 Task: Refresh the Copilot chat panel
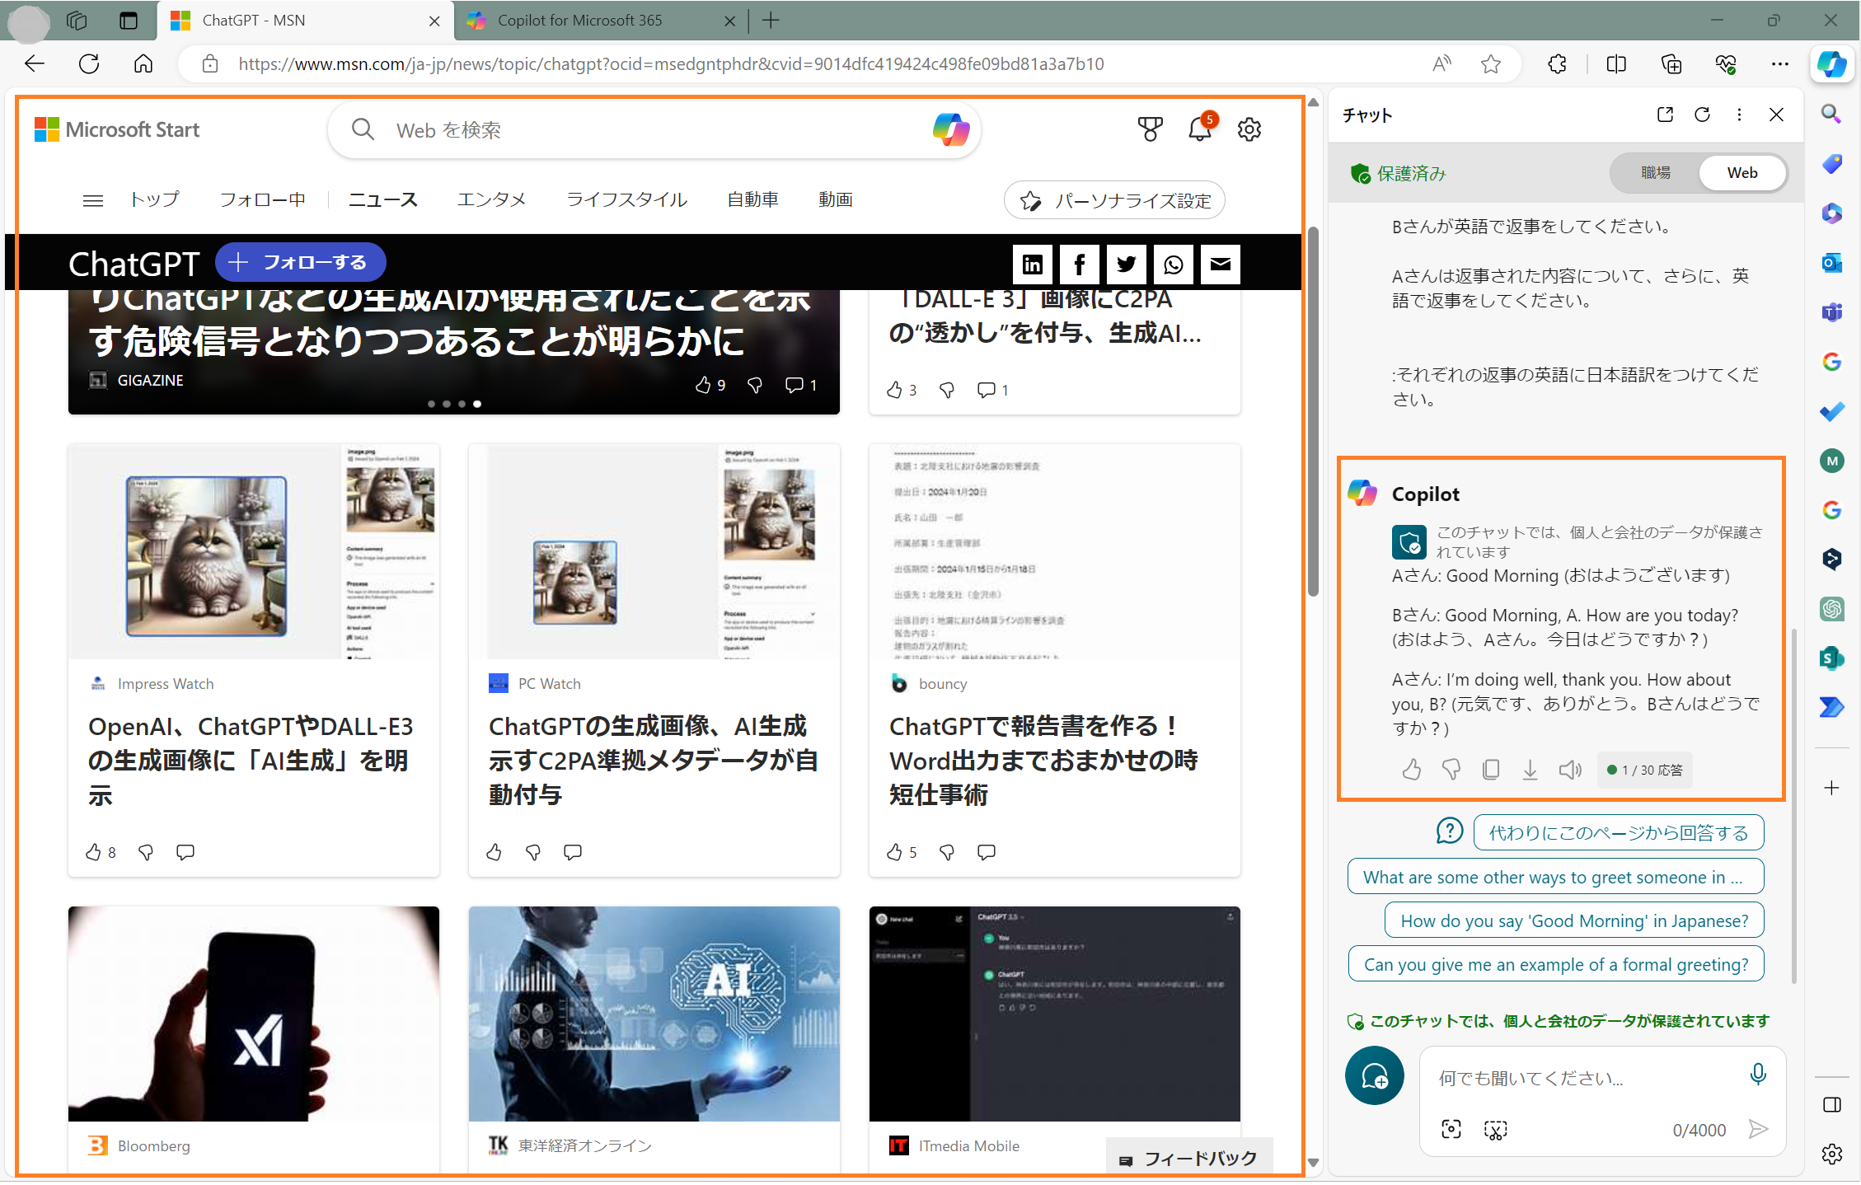pyautogui.click(x=1702, y=115)
